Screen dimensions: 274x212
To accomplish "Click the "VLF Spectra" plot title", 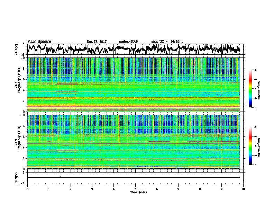I will click(x=39, y=42).
